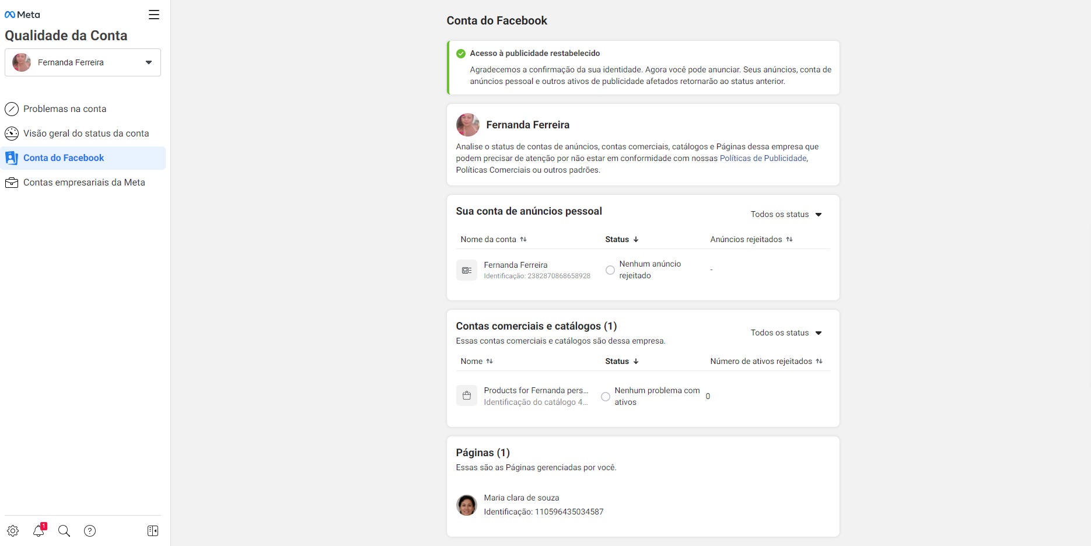Click the green check icon in restored access banner
Viewport: 1091px width, 546px height.
tap(461, 53)
